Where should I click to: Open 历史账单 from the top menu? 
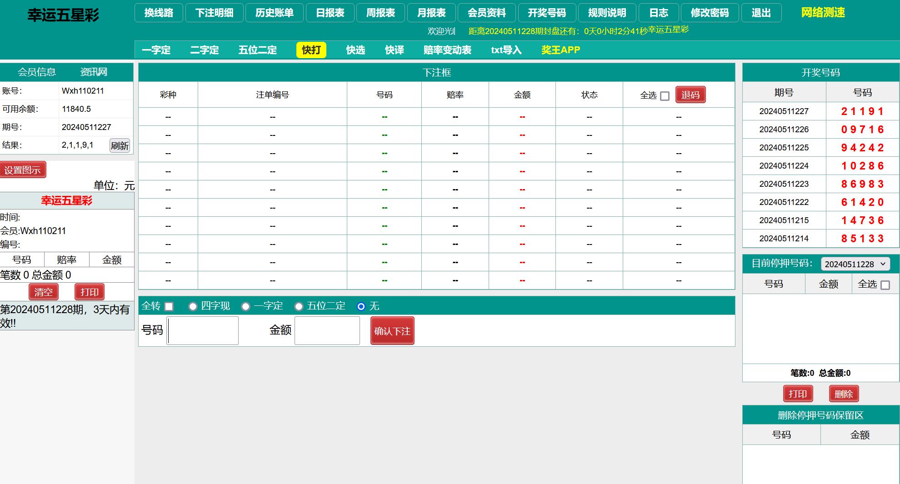click(x=274, y=13)
